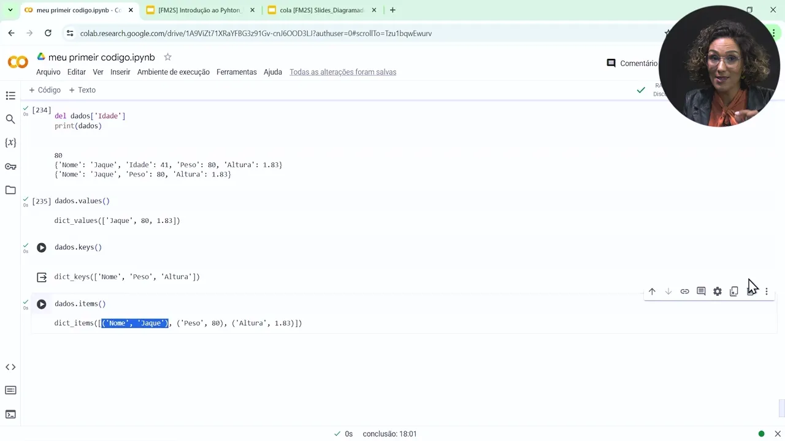Add a new text cell with + Texto
Image resolution: width=785 pixels, height=441 pixels.
coord(82,90)
